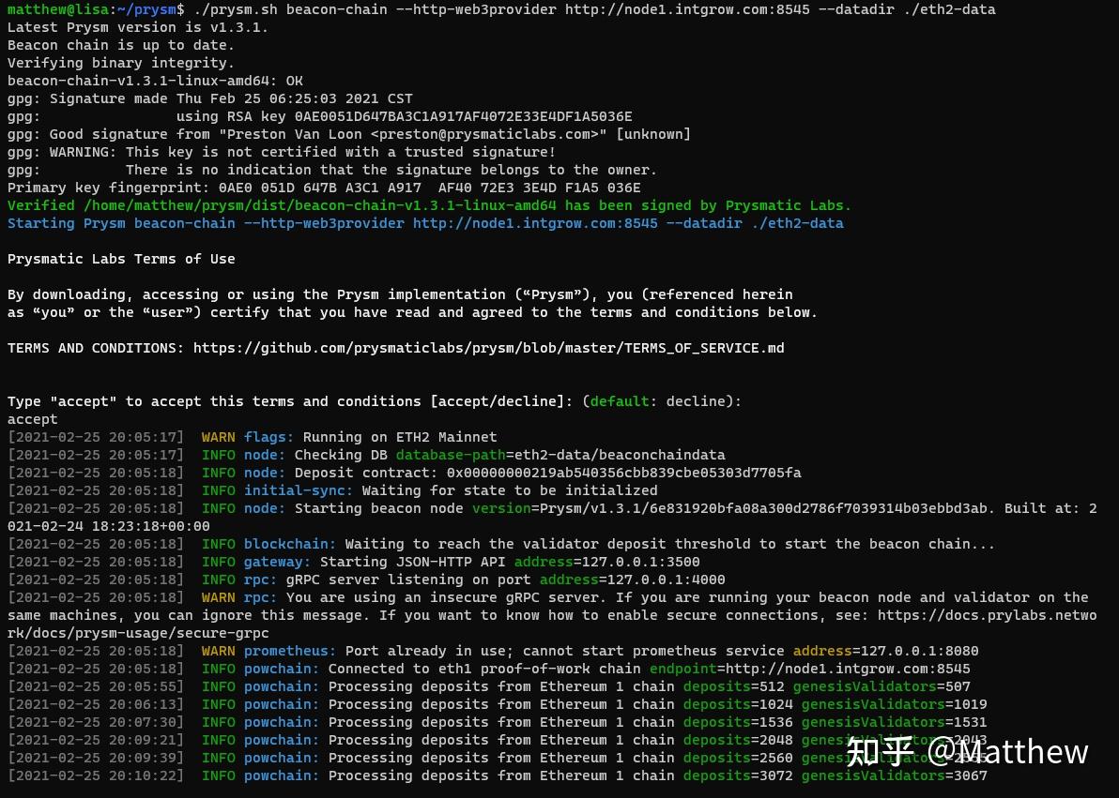Click the log line with deposits=1024
Viewport: 1119px width, 798px height.
(498, 704)
